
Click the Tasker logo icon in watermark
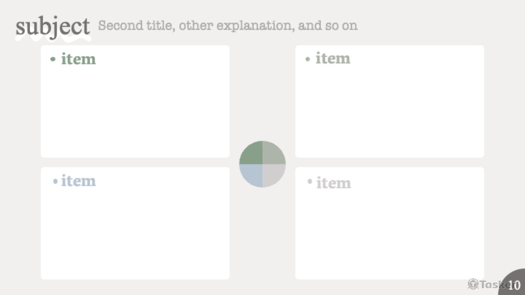[473, 284]
